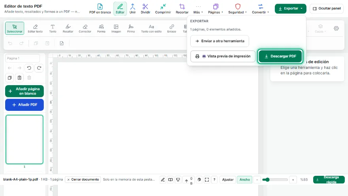Expand the Convertir dropdown

tap(260, 9)
